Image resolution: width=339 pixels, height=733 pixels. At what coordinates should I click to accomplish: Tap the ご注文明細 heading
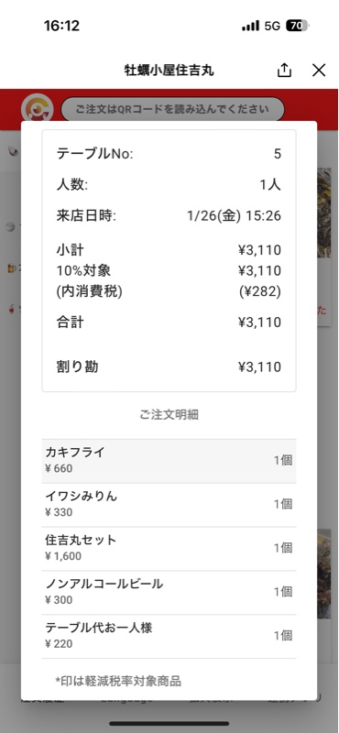(169, 415)
